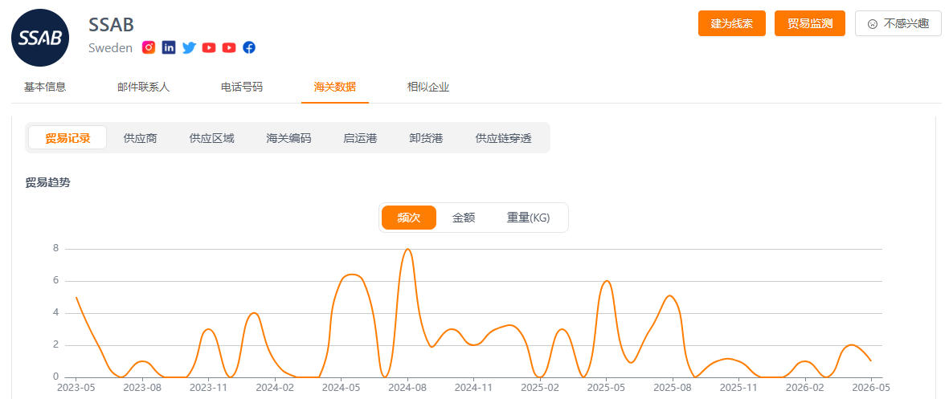Open SSAB's Facebook icon
The image size is (949, 399).
[249, 47]
